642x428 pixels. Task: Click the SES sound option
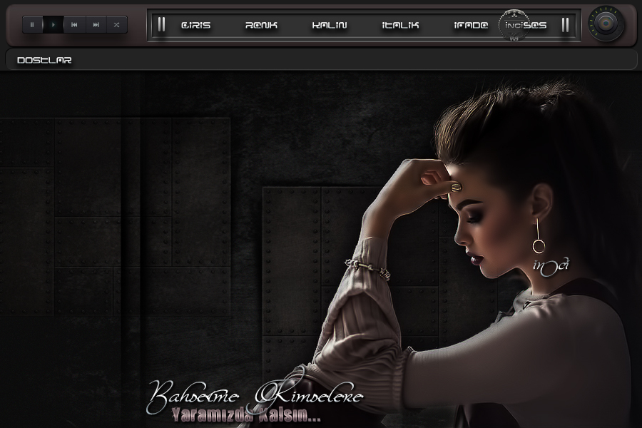(x=536, y=25)
